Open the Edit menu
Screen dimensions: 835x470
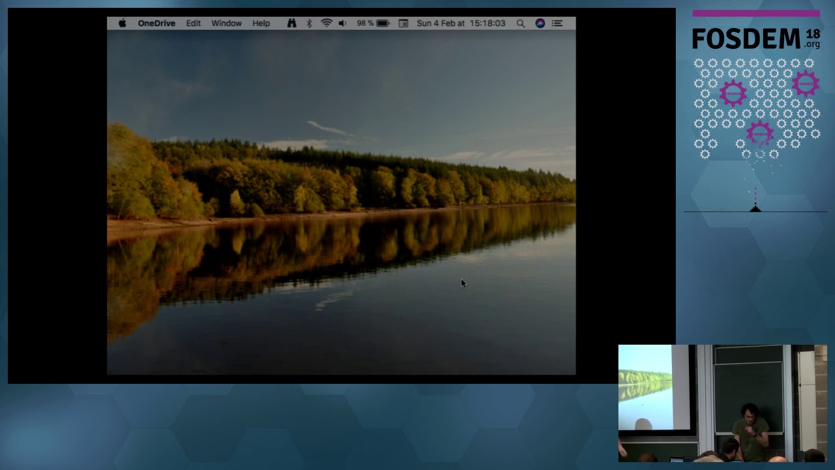point(194,23)
